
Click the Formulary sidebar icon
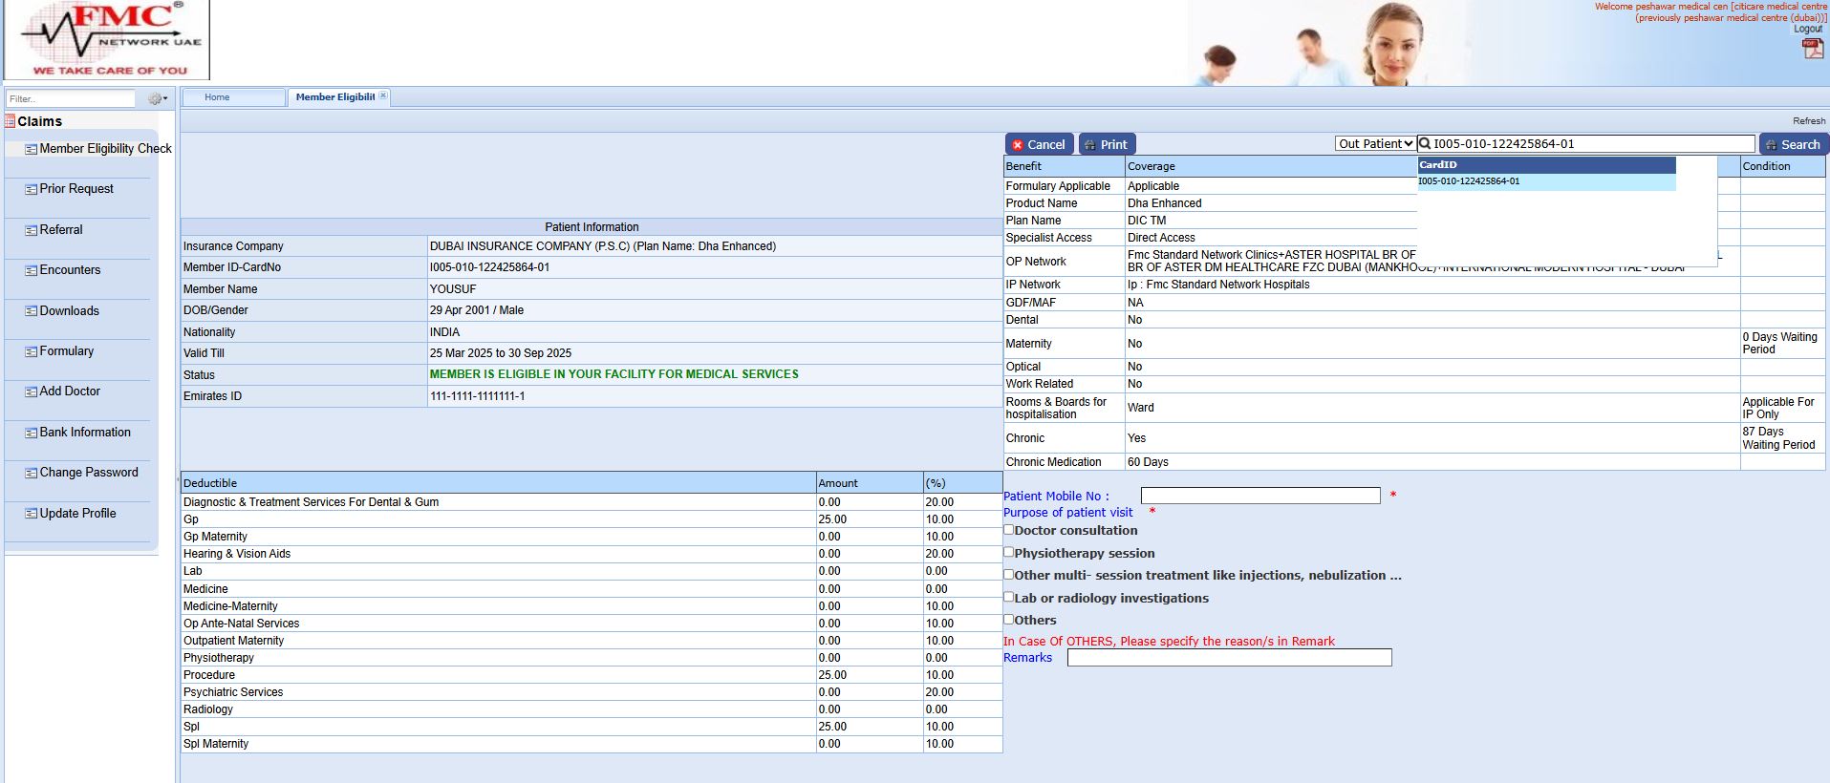tap(31, 351)
